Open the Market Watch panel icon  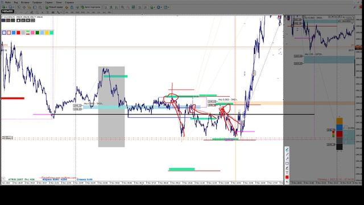tap(19, 7)
